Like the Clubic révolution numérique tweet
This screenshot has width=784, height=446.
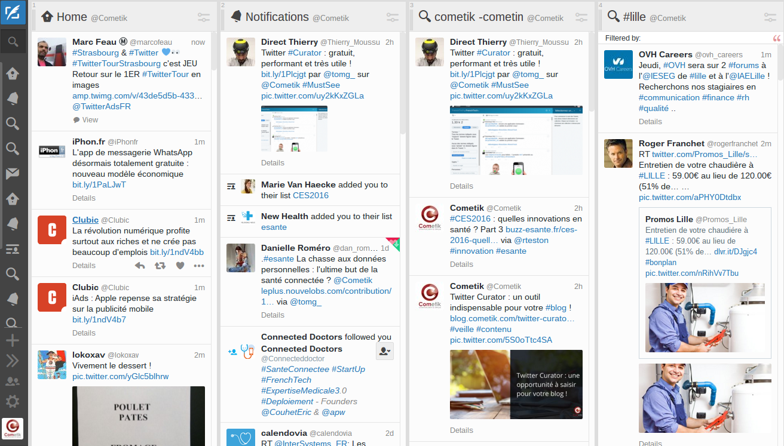point(179,266)
